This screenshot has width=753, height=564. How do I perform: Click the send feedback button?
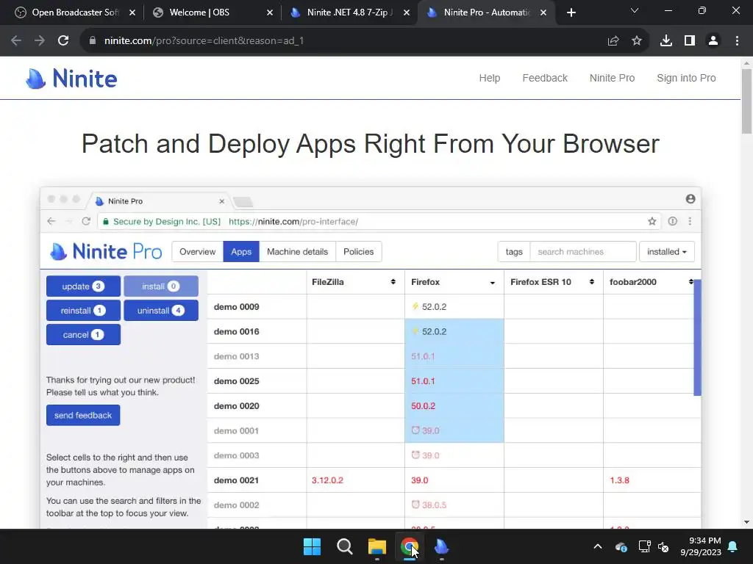coord(83,416)
